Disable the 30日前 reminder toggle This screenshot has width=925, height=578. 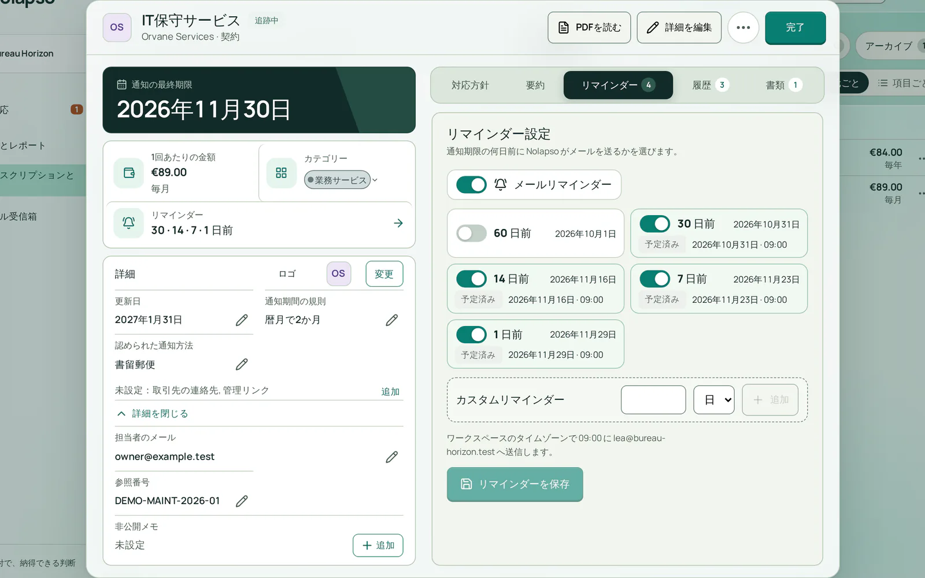(x=655, y=224)
